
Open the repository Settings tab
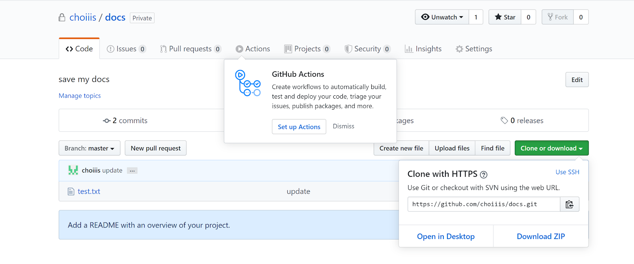[x=474, y=49]
